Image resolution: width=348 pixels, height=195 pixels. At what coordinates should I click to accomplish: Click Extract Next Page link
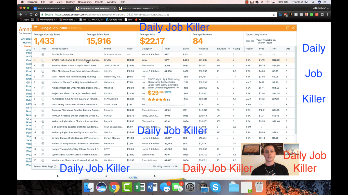point(43,166)
